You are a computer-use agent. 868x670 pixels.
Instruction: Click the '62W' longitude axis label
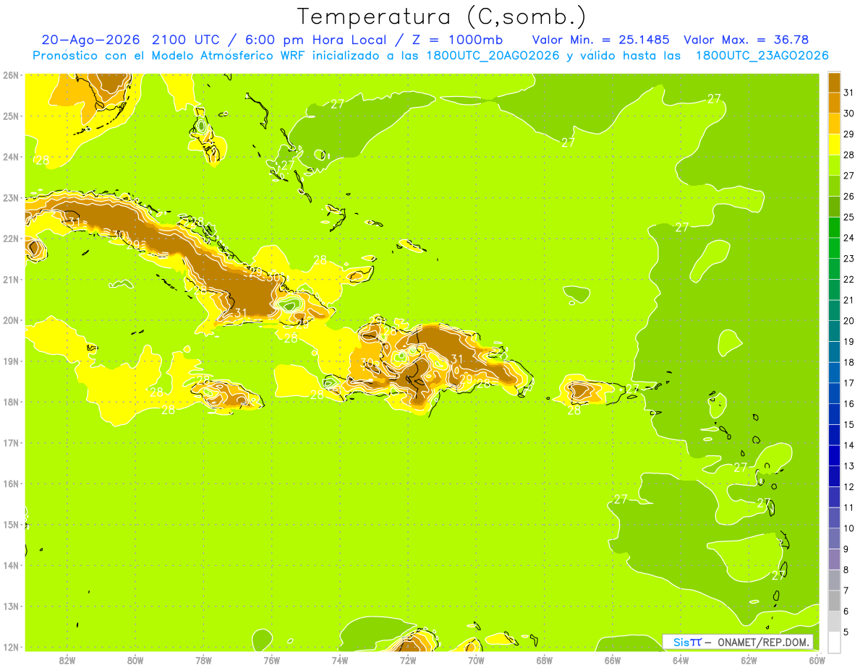[749, 660]
